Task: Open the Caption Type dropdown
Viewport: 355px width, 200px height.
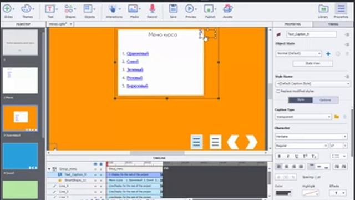Action: pyautogui.click(x=303, y=117)
